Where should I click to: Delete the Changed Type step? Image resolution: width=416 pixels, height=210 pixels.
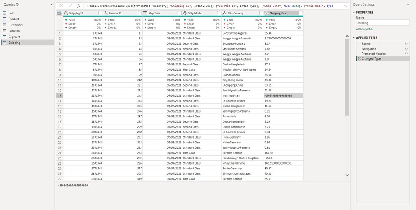(359, 58)
